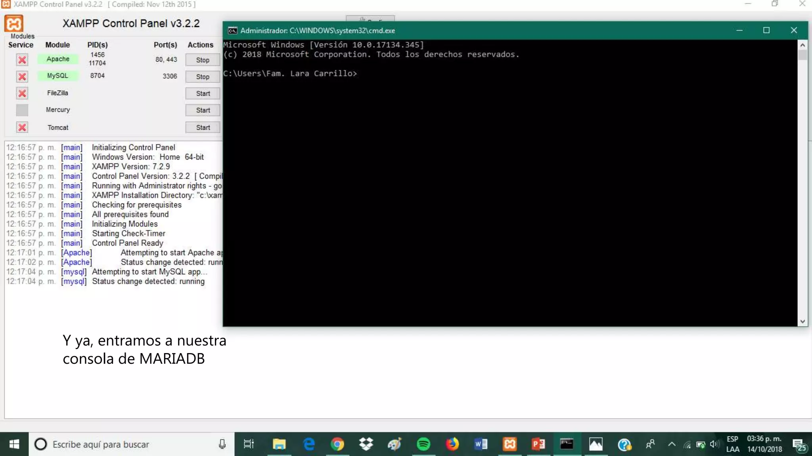Click the XAMPP logo icon in the control panel
Image resolution: width=812 pixels, height=456 pixels.
coord(14,23)
